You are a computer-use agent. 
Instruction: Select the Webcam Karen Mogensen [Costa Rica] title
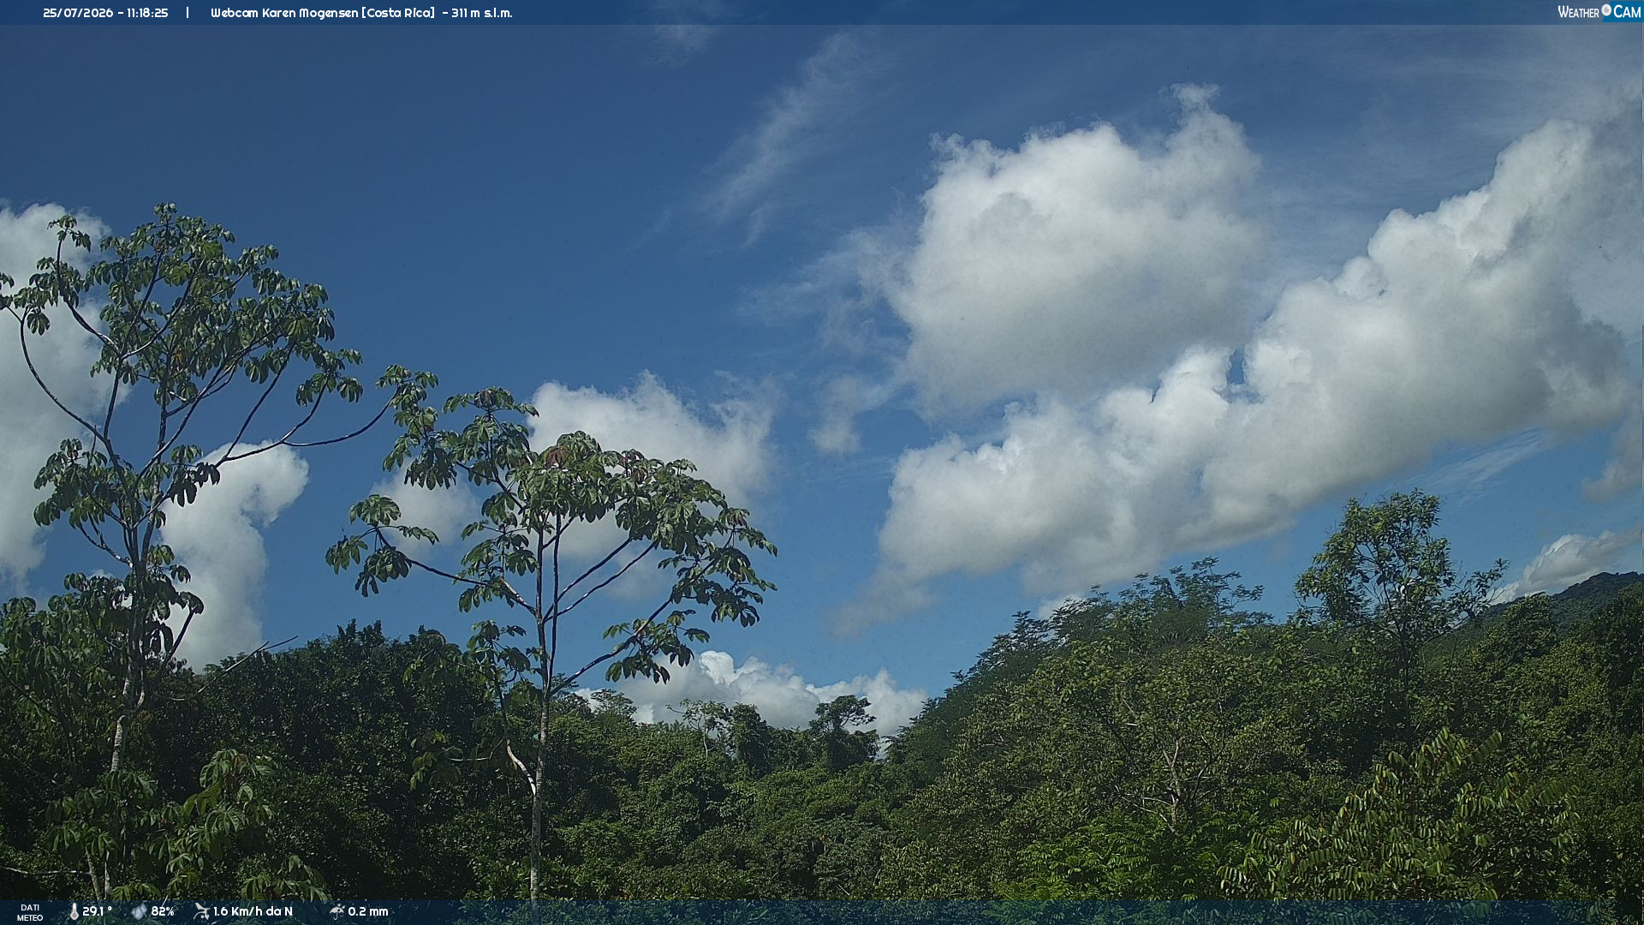323,13
